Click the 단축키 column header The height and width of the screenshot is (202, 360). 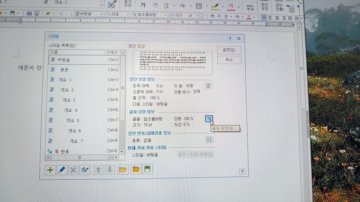click(112, 53)
